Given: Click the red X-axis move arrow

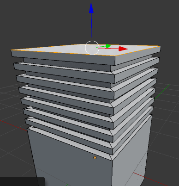Looking at the screenshot, I should [123, 49].
